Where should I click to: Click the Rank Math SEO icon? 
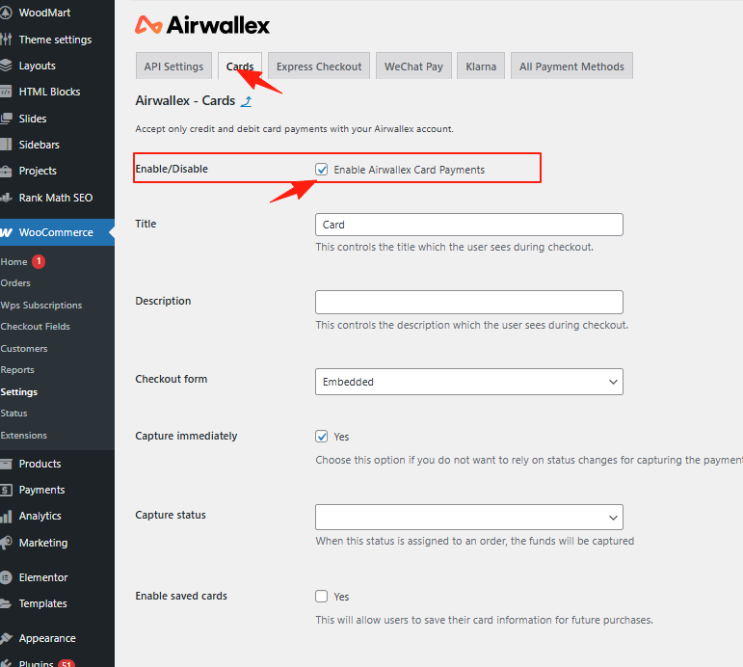click(5, 198)
